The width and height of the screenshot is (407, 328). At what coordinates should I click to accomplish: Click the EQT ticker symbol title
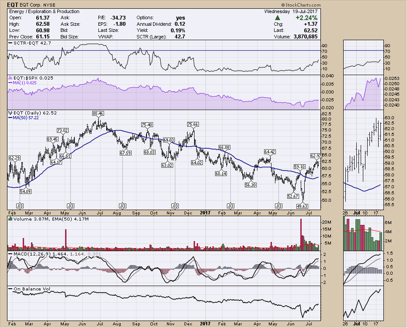click(x=13, y=5)
